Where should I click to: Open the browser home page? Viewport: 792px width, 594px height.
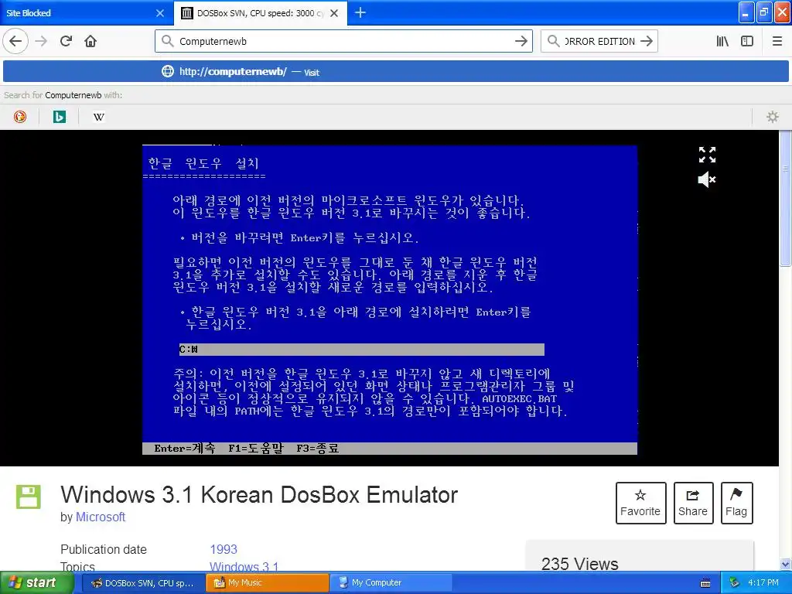[90, 41]
